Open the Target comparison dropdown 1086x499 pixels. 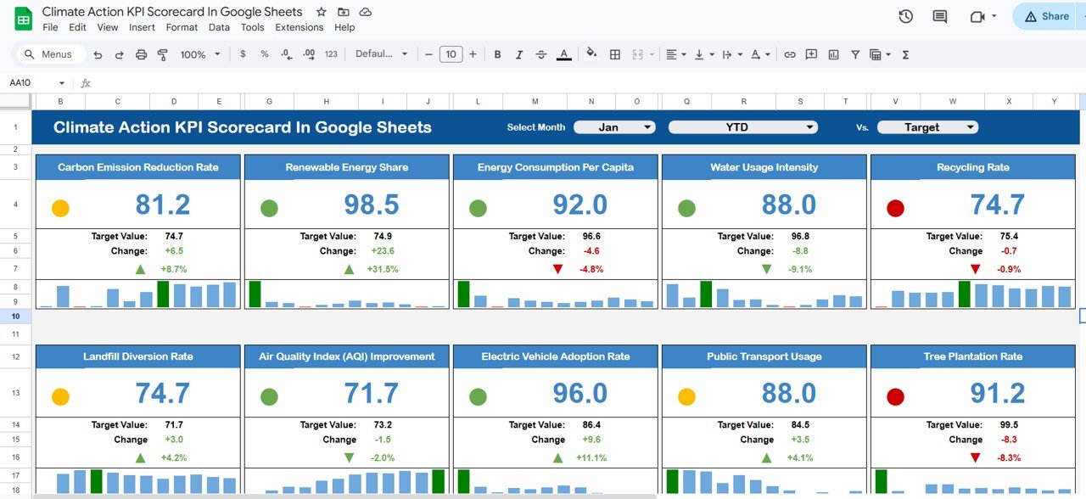click(927, 126)
